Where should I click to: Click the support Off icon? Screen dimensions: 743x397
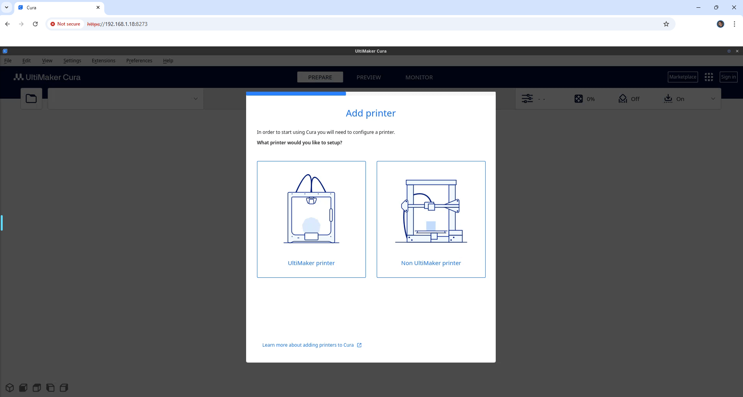tap(623, 99)
